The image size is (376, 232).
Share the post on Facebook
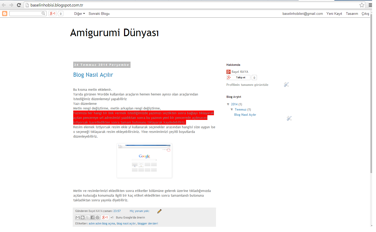pos(93,217)
